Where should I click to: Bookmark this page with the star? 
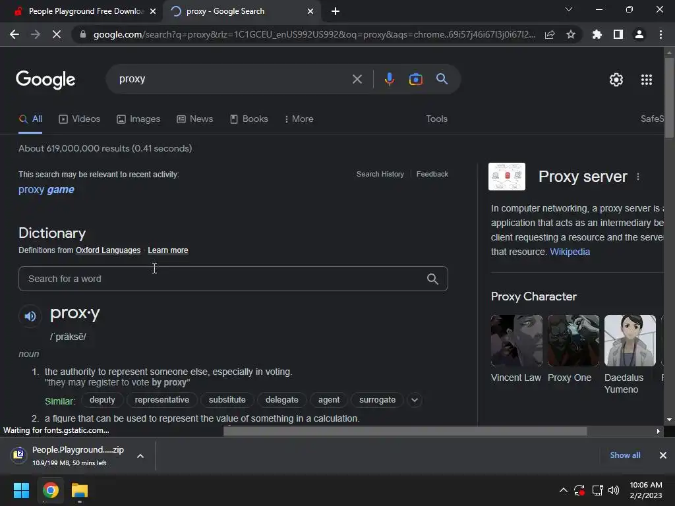(x=571, y=34)
